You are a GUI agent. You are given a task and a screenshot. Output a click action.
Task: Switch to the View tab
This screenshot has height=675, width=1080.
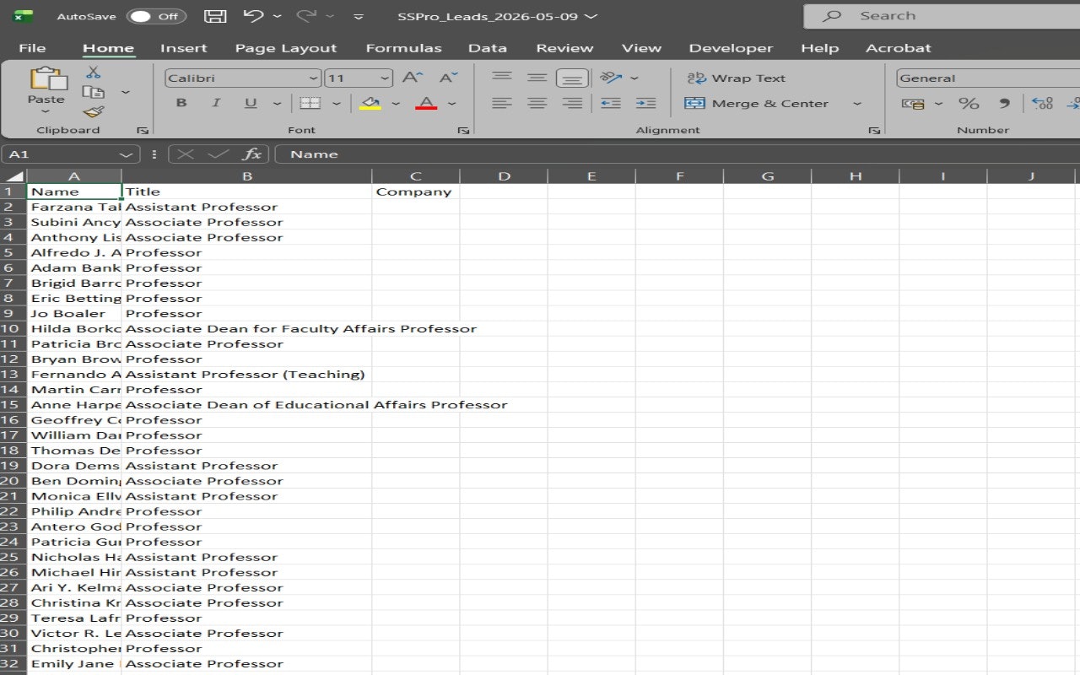click(x=641, y=48)
